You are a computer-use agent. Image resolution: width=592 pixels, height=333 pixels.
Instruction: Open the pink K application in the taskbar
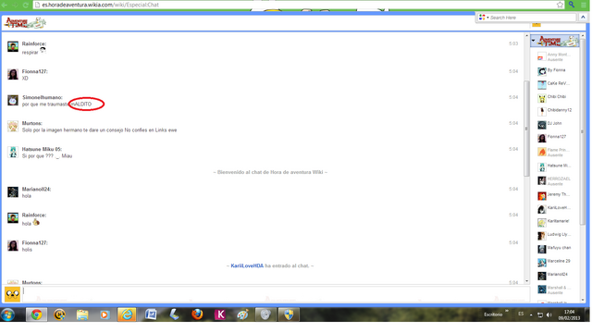tap(220, 314)
